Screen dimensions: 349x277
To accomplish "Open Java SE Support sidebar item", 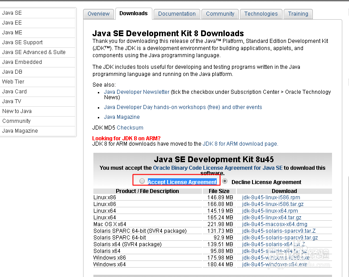I will click(38, 42).
